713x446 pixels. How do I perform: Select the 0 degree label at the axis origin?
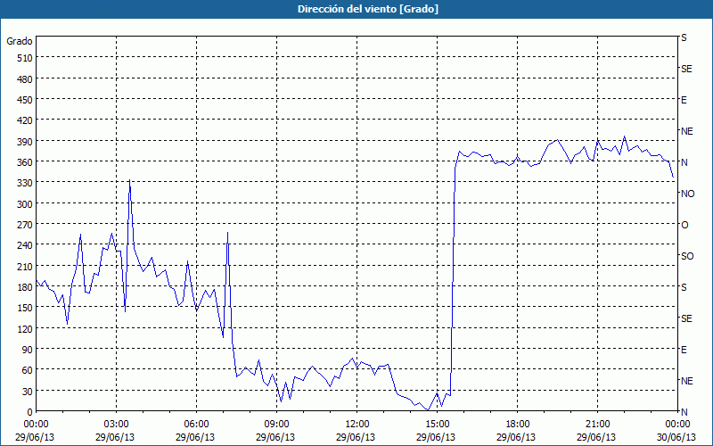point(30,412)
